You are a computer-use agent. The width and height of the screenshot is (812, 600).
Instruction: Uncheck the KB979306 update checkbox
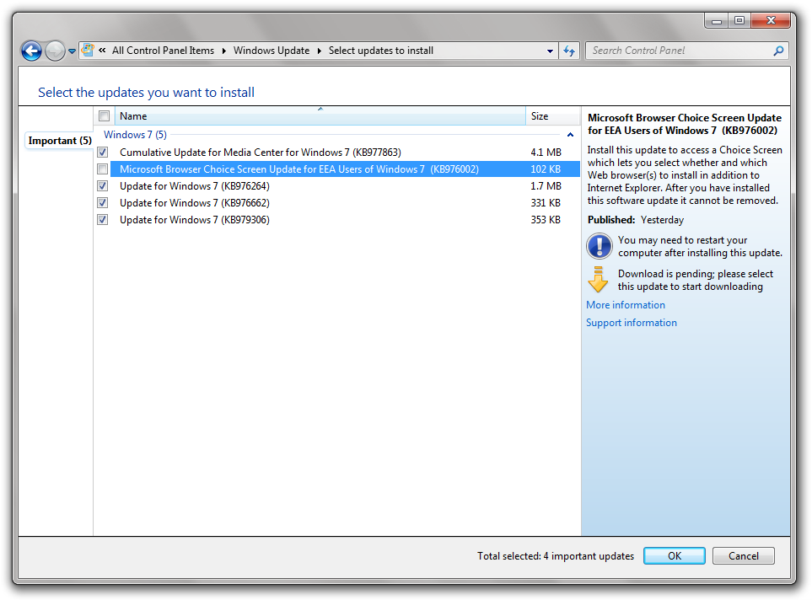(x=103, y=219)
